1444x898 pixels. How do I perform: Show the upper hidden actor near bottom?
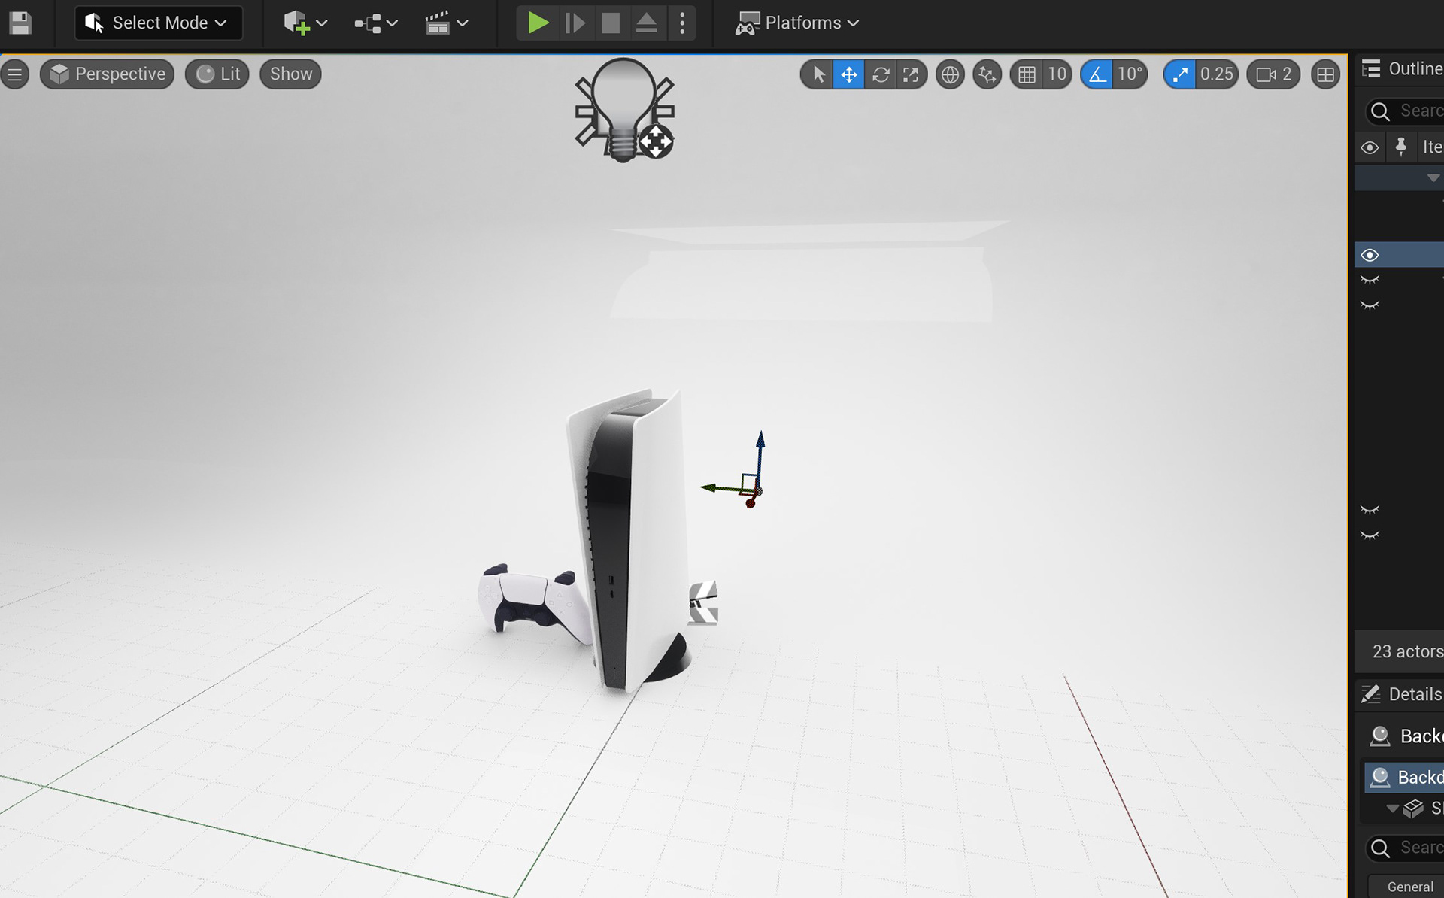point(1370,510)
